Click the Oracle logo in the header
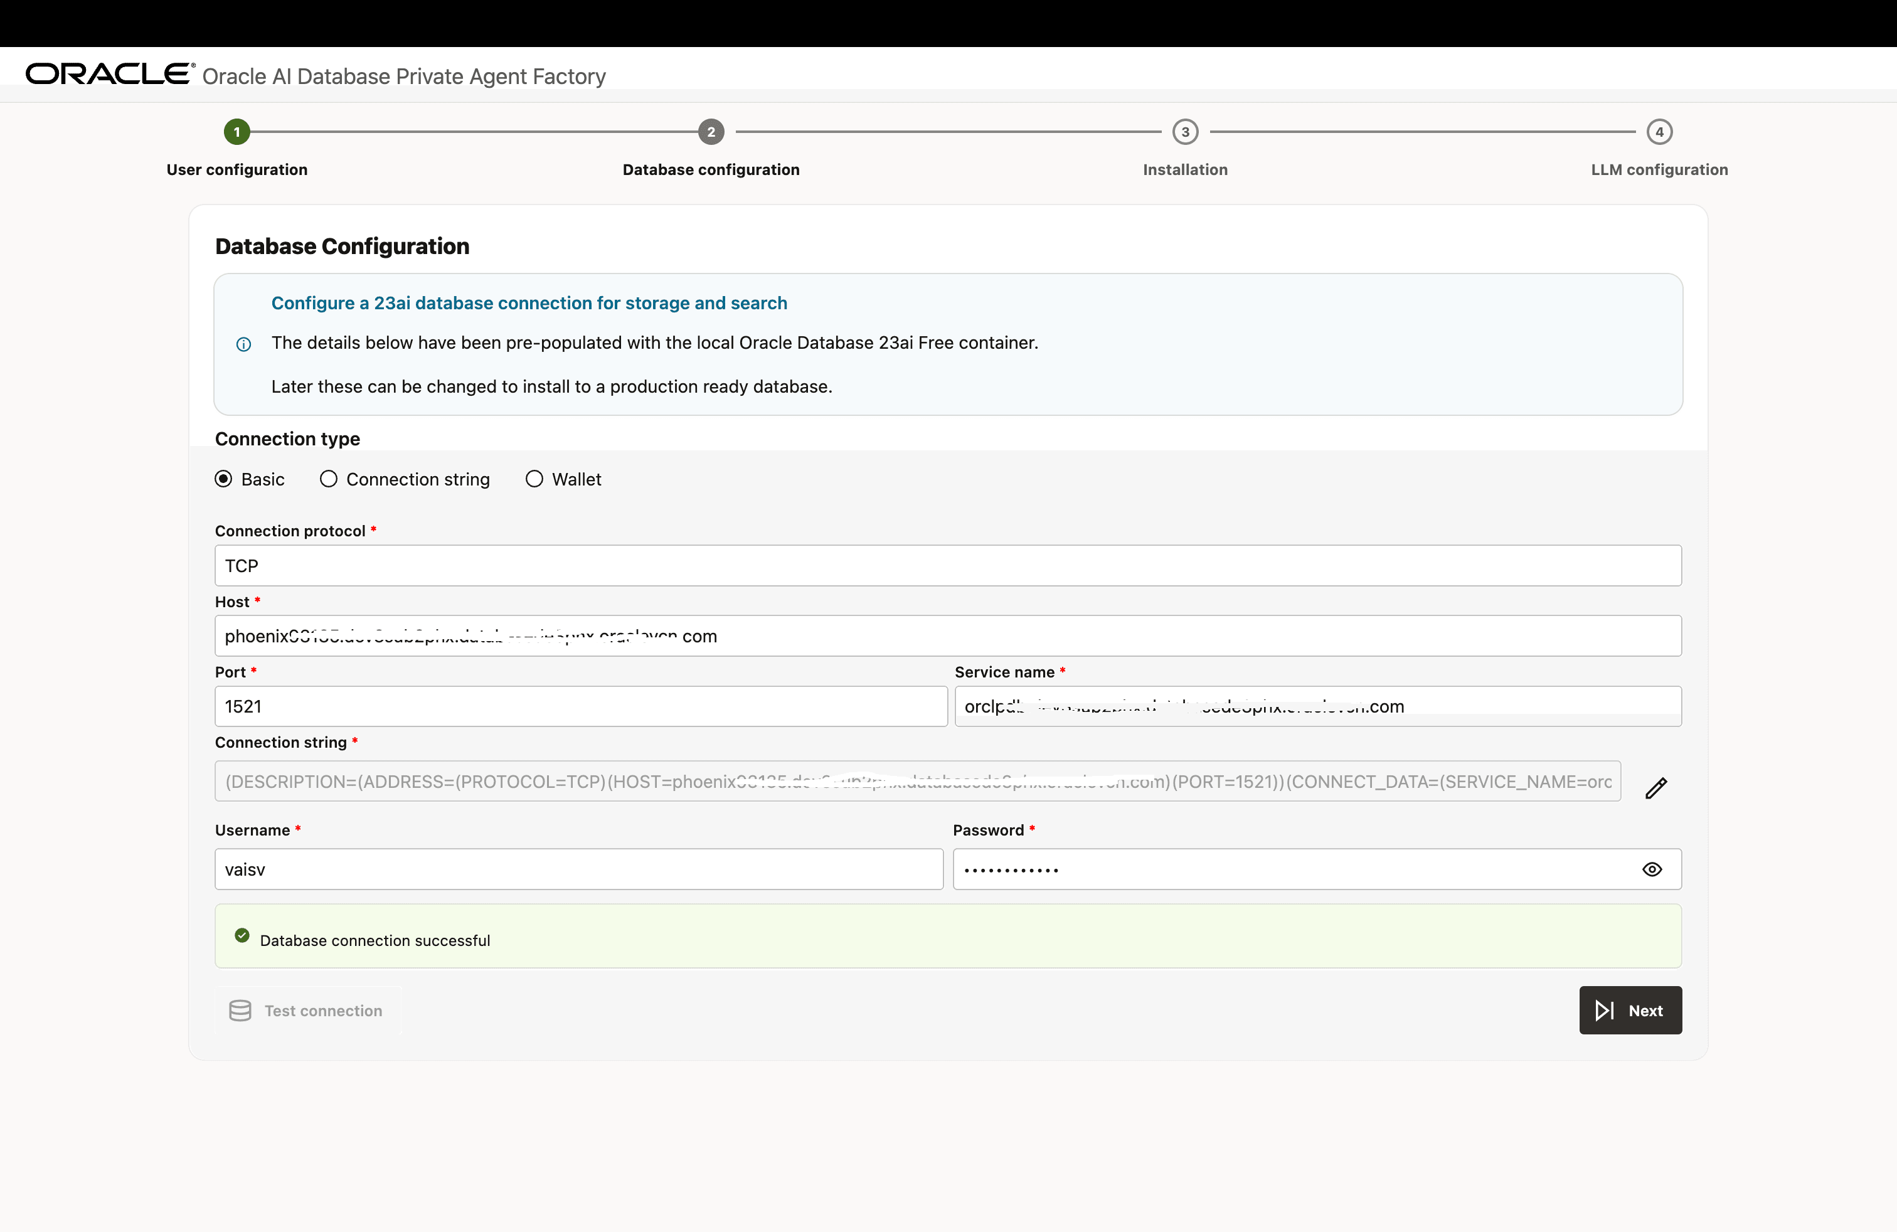This screenshot has height=1232, width=1897. pos(108,73)
